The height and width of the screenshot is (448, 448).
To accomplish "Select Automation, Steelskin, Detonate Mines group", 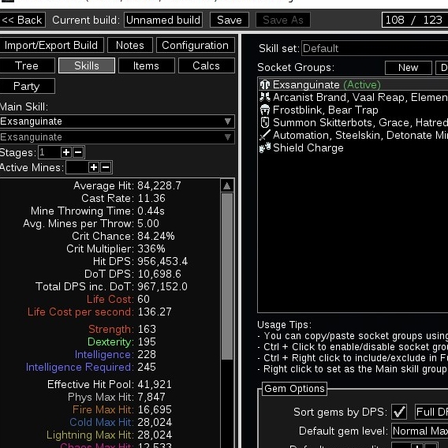I will point(353,135).
